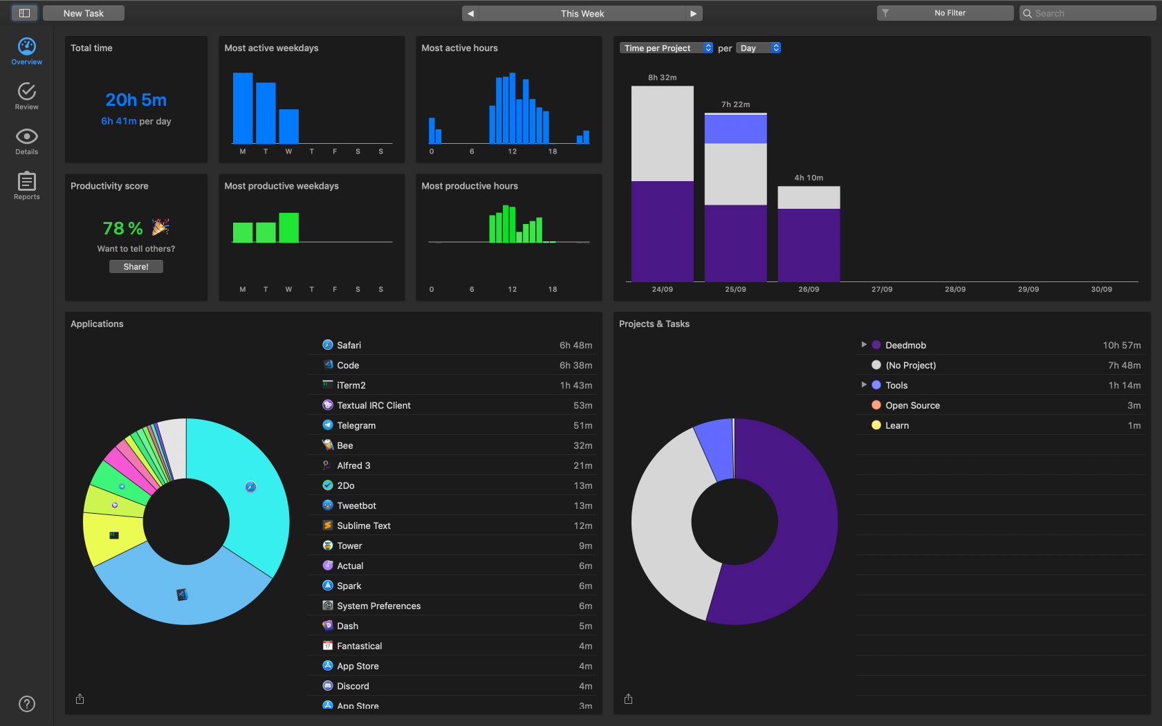Open the Day interval dropdown
This screenshot has height=726, width=1162.
tap(758, 48)
